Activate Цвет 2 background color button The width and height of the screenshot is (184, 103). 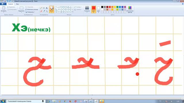[x=98, y=9]
